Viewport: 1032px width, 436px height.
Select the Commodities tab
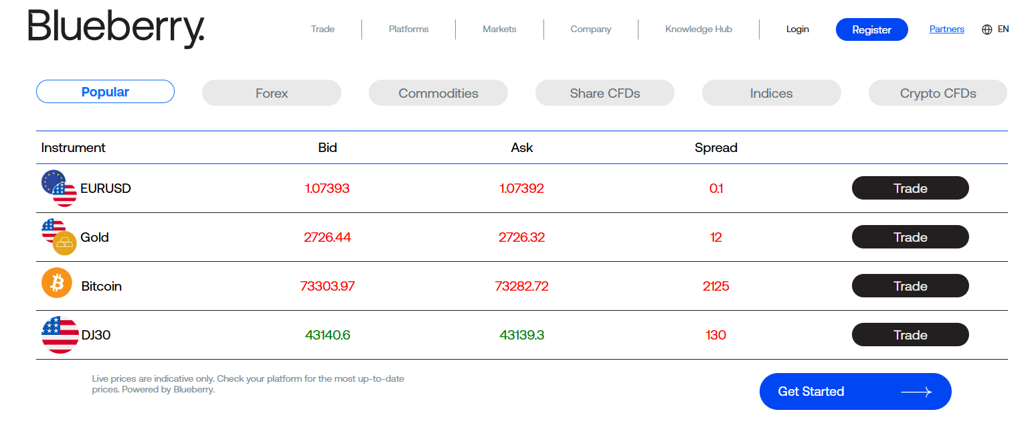[438, 93]
